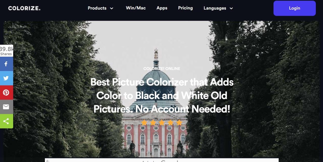Image resolution: width=323 pixels, height=162 pixels.
Task: Click the COLORIZE! ONLINE label
Action: coord(162,68)
